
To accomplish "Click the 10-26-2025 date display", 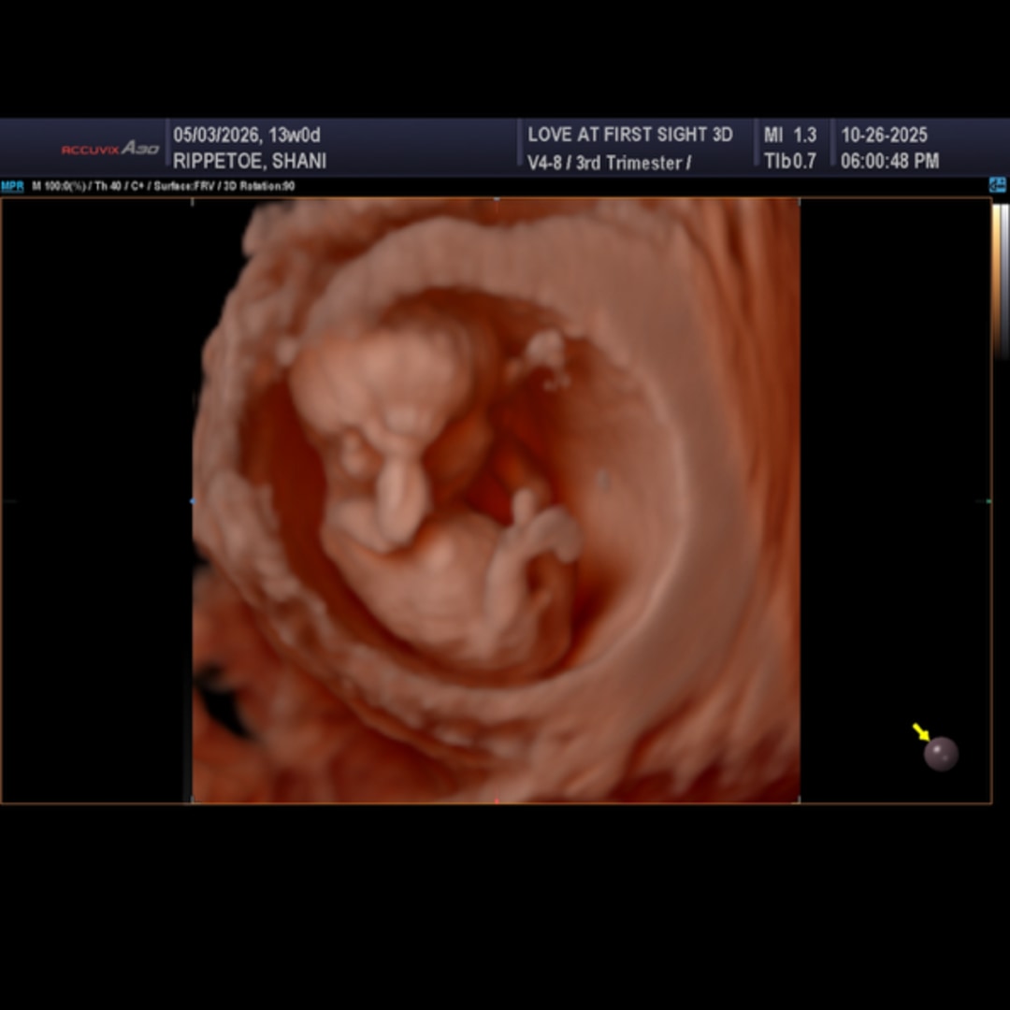I will click(x=883, y=135).
